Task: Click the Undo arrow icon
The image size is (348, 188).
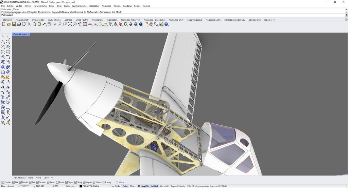Action: click(45, 24)
